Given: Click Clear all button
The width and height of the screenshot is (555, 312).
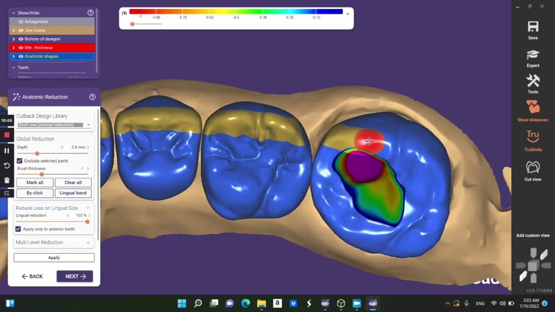Looking at the screenshot, I should tap(73, 182).
